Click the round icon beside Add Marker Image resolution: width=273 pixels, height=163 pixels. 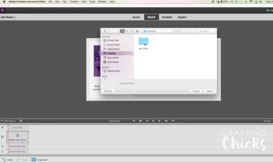pyautogui.click(x=21, y=121)
